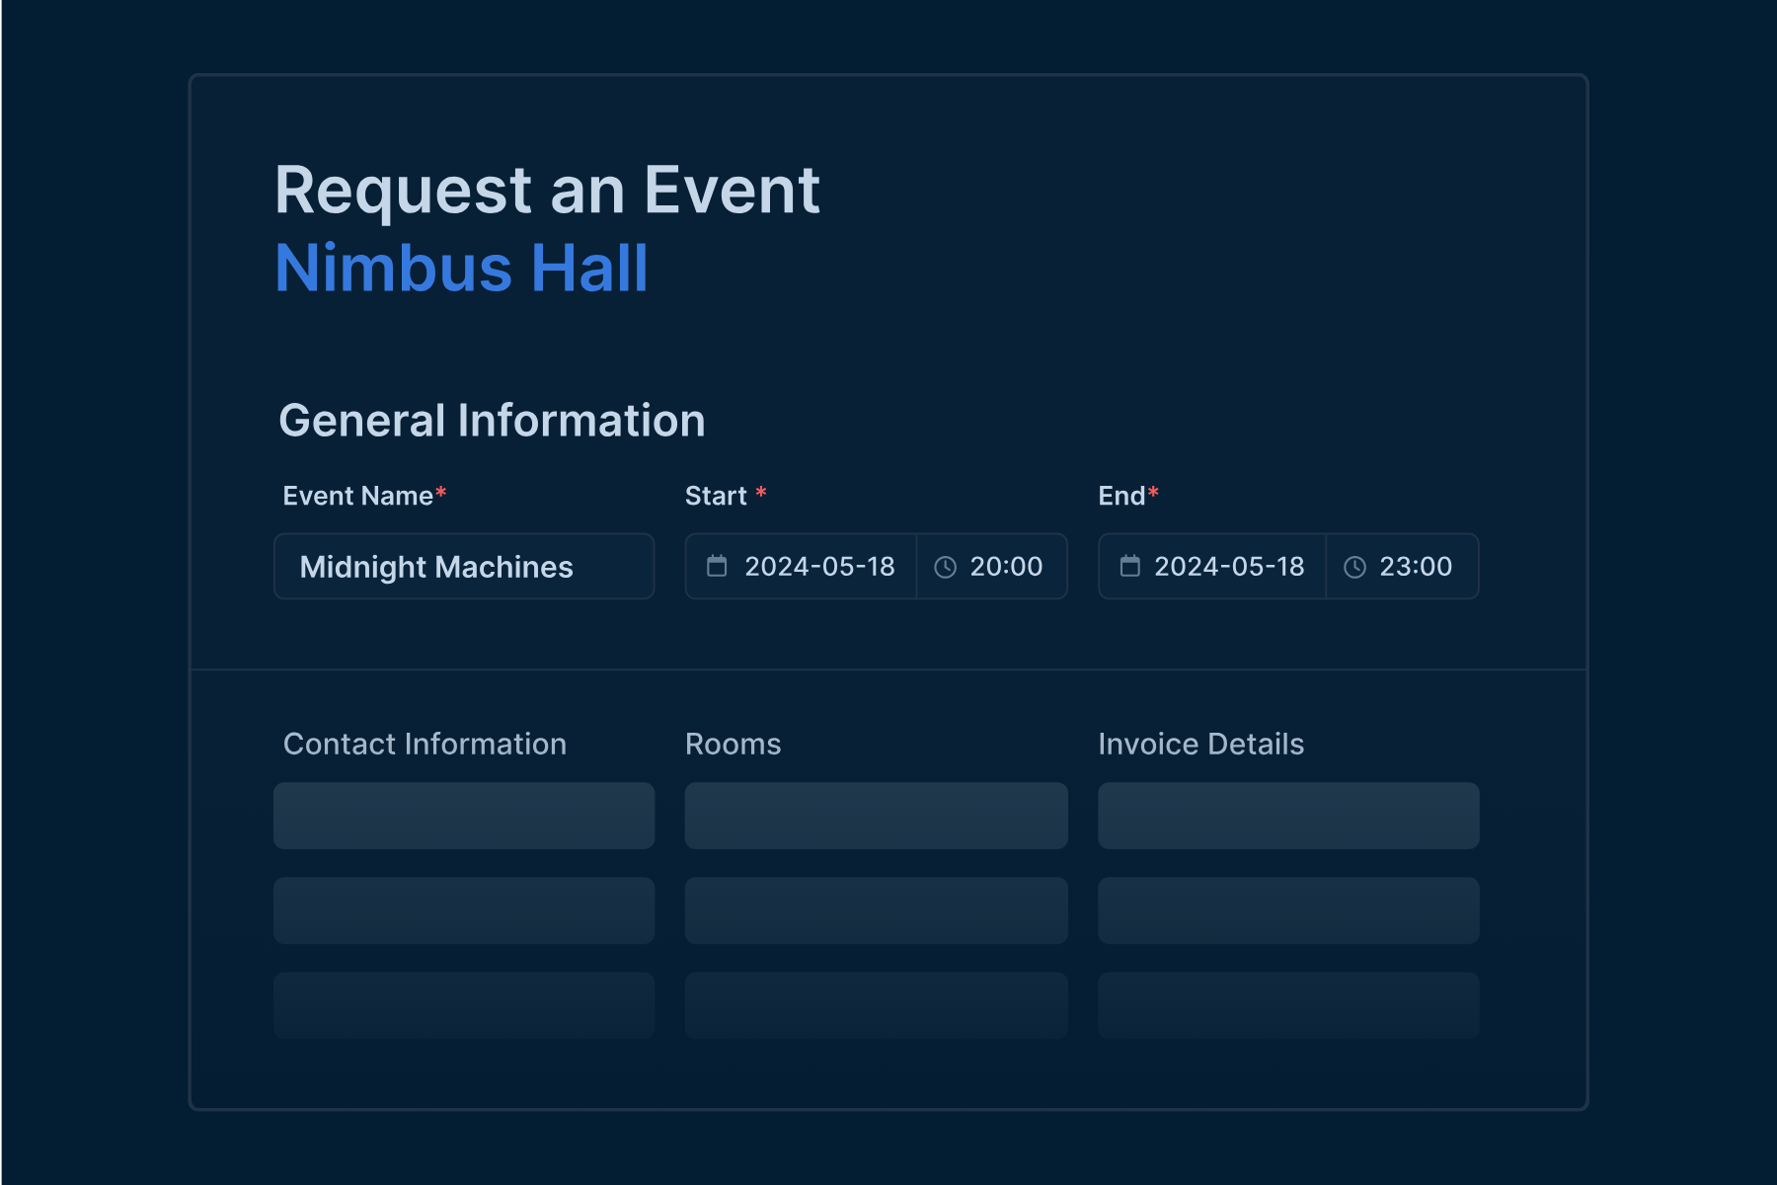The width and height of the screenshot is (1777, 1185).
Task: Click the Request an Event title
Action: coord(547,191)
